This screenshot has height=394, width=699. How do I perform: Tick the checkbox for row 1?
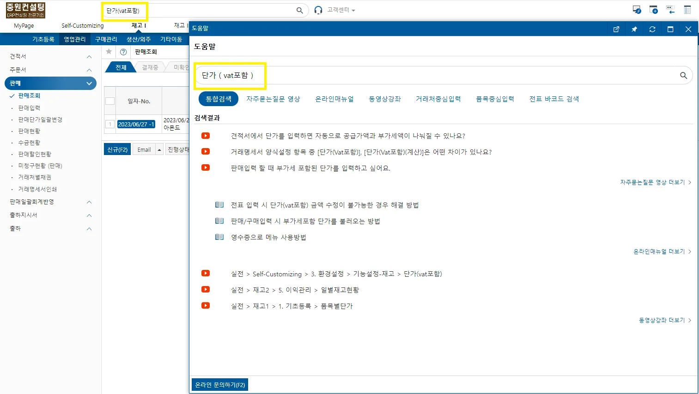point(110,124)
